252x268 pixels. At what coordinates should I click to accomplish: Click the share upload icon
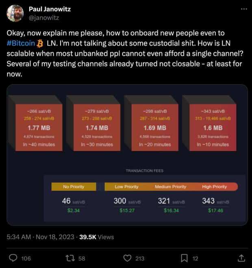point(241,258)
